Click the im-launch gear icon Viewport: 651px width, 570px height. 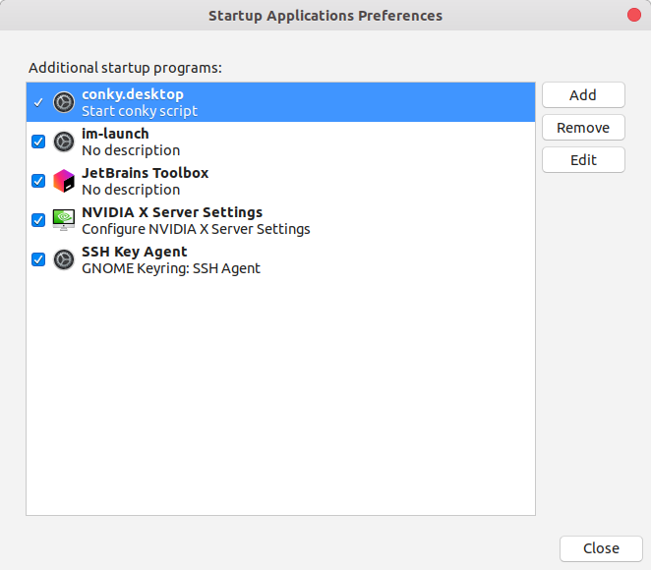(x=64, y=142)
